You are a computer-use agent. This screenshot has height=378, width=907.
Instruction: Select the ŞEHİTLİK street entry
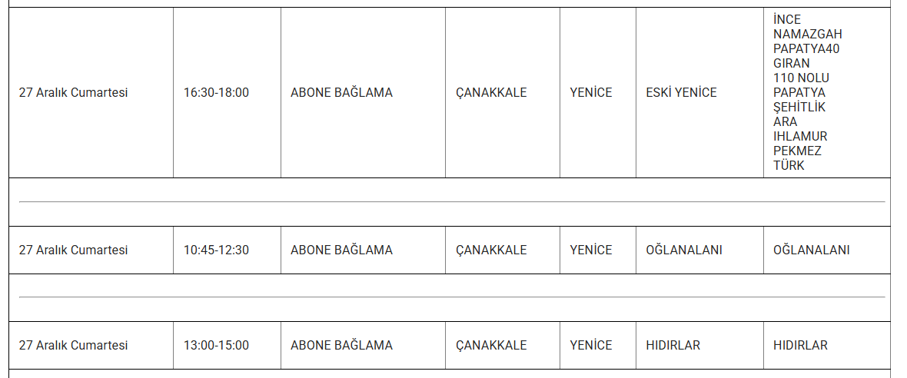coord(799,108)
